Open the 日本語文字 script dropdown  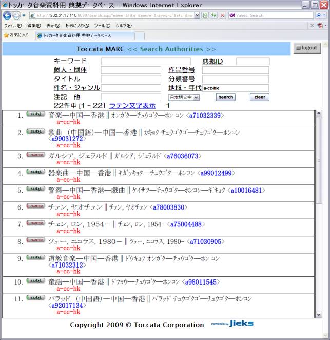click(184, 97)
